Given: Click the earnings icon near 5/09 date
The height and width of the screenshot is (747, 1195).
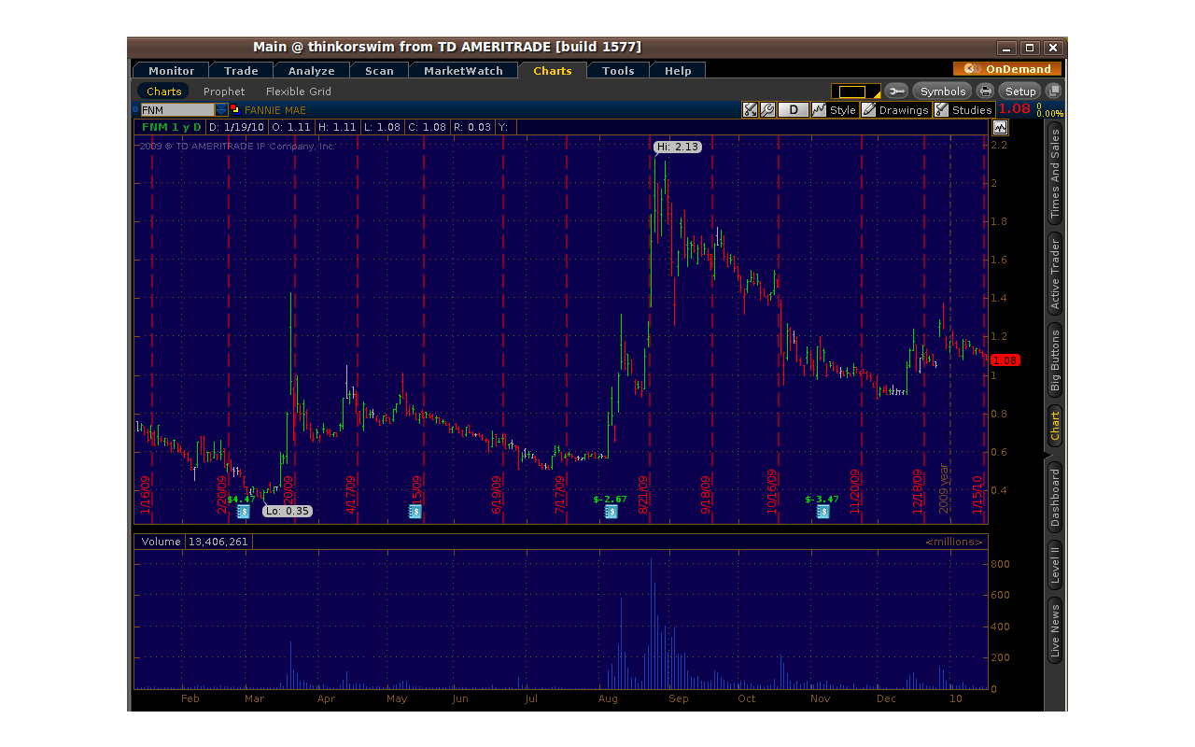Looking at the screenshot, I should click(415, 512).
